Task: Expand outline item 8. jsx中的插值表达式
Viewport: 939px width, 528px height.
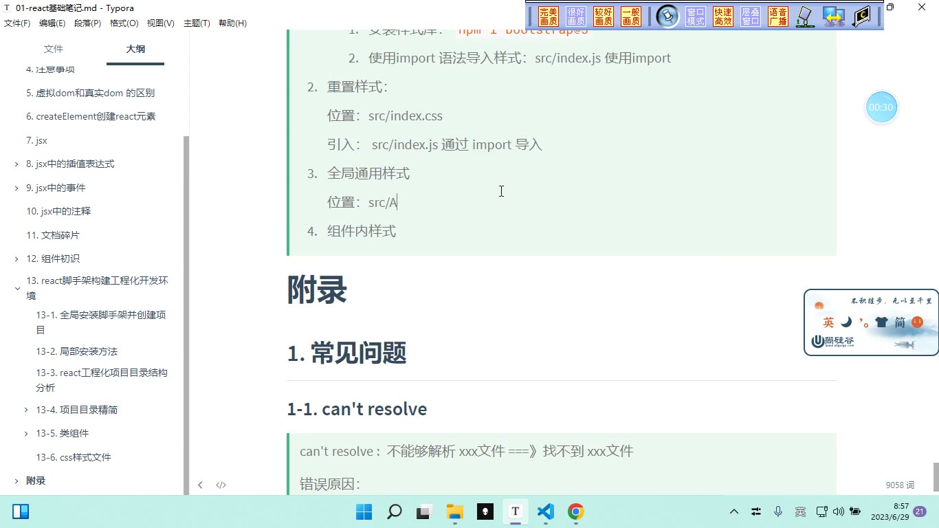Action: 16,164
